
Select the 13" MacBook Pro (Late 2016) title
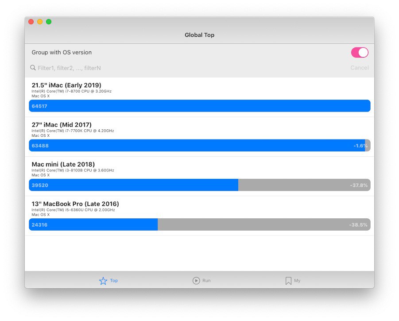(75, 204)
